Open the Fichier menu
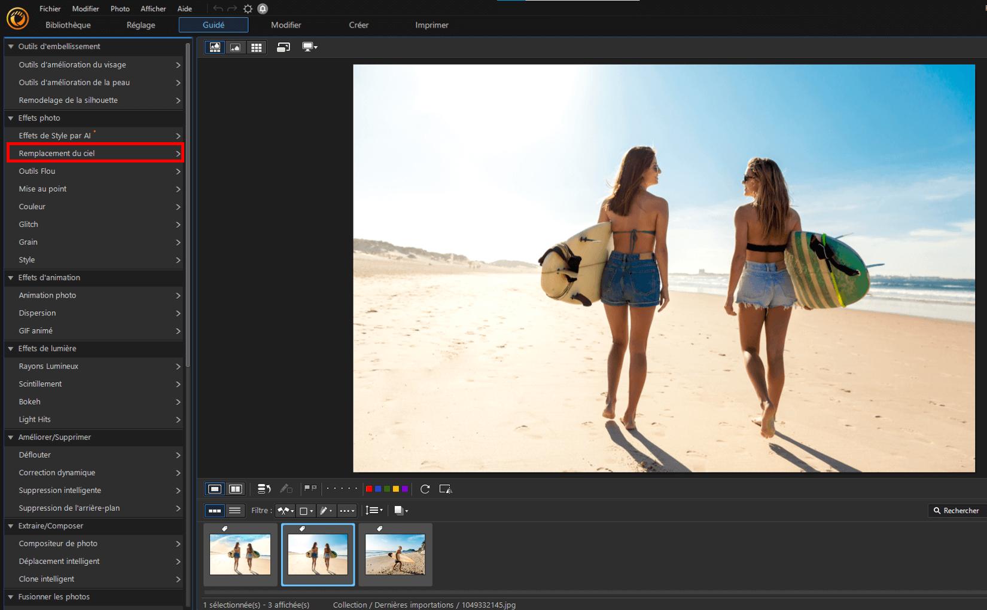The image size is (987, 610). pyautogui.click(x=50, y=8)
